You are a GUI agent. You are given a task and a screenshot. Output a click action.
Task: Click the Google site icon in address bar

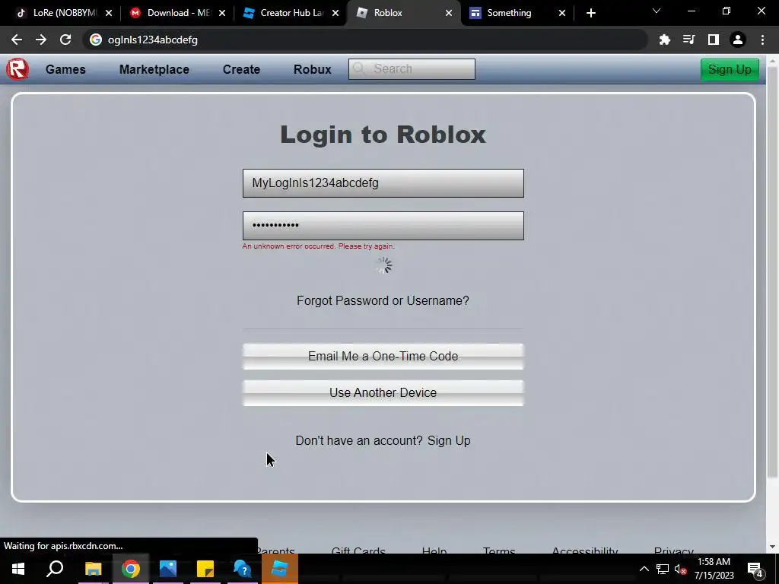[x=96, y=40]
